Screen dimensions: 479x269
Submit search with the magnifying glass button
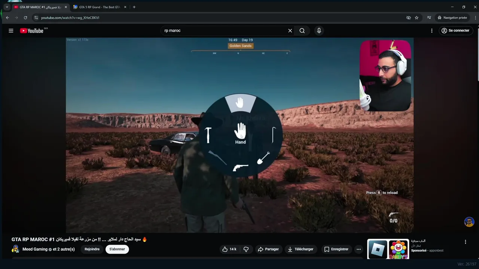coord(302,31)
